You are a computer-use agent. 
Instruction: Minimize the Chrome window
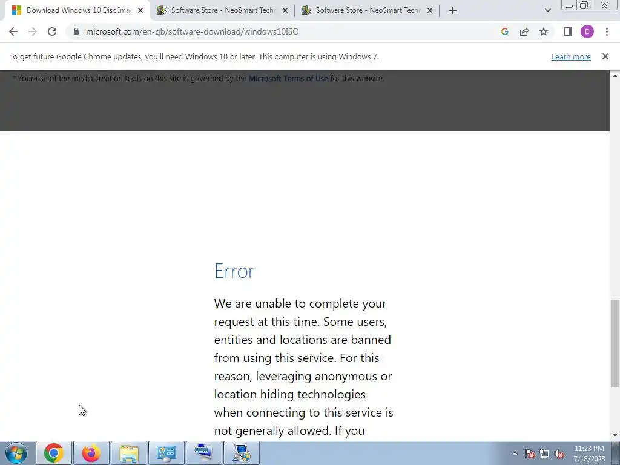[569, 5]
